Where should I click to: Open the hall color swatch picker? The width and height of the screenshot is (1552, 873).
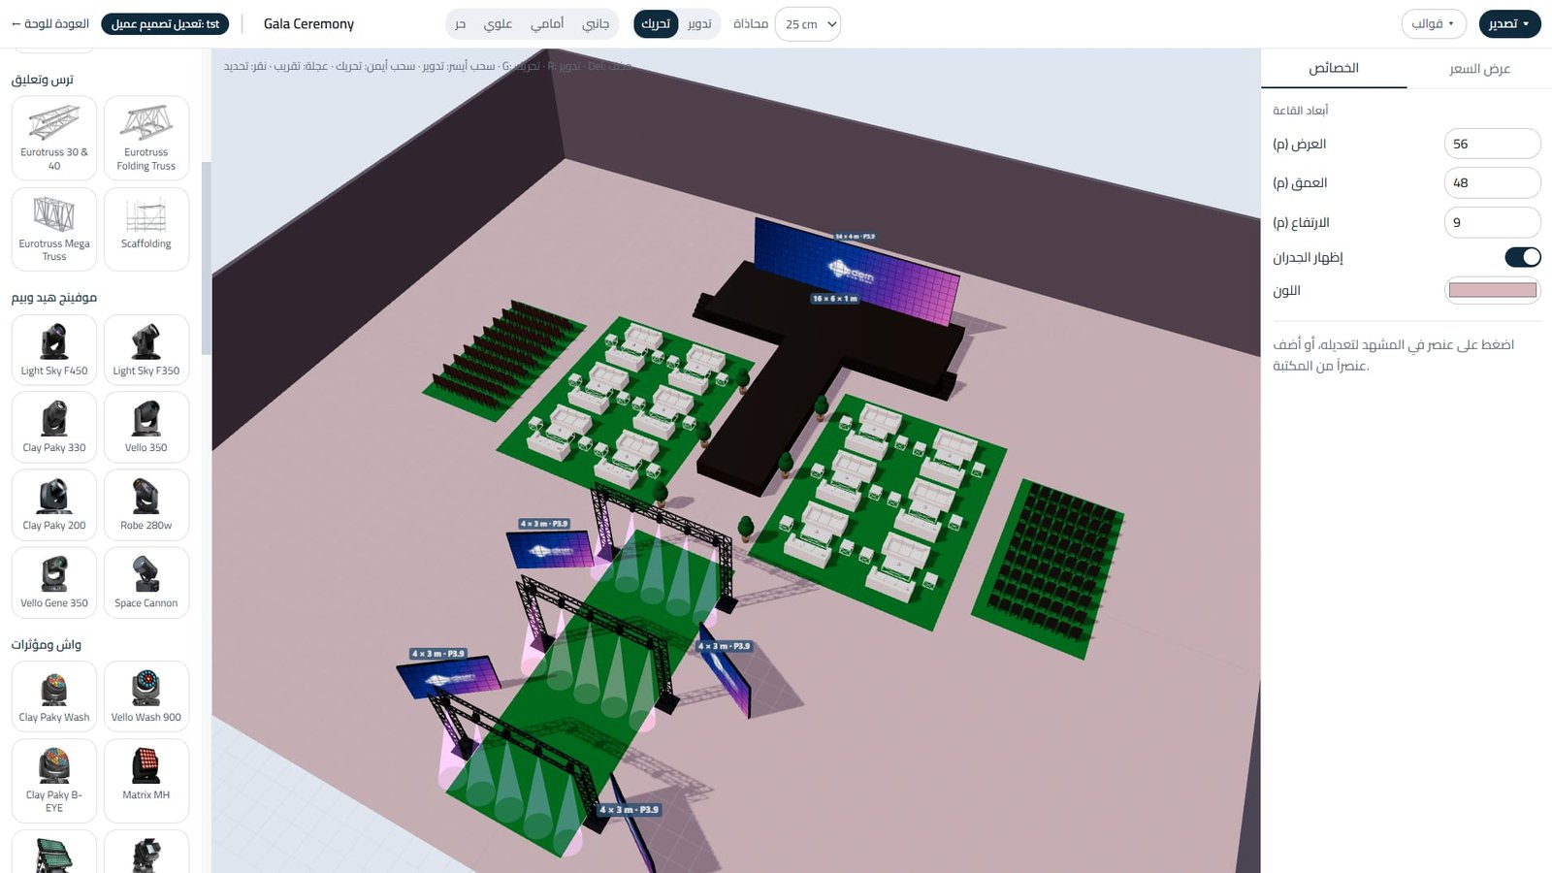(x=1493, y=290)
